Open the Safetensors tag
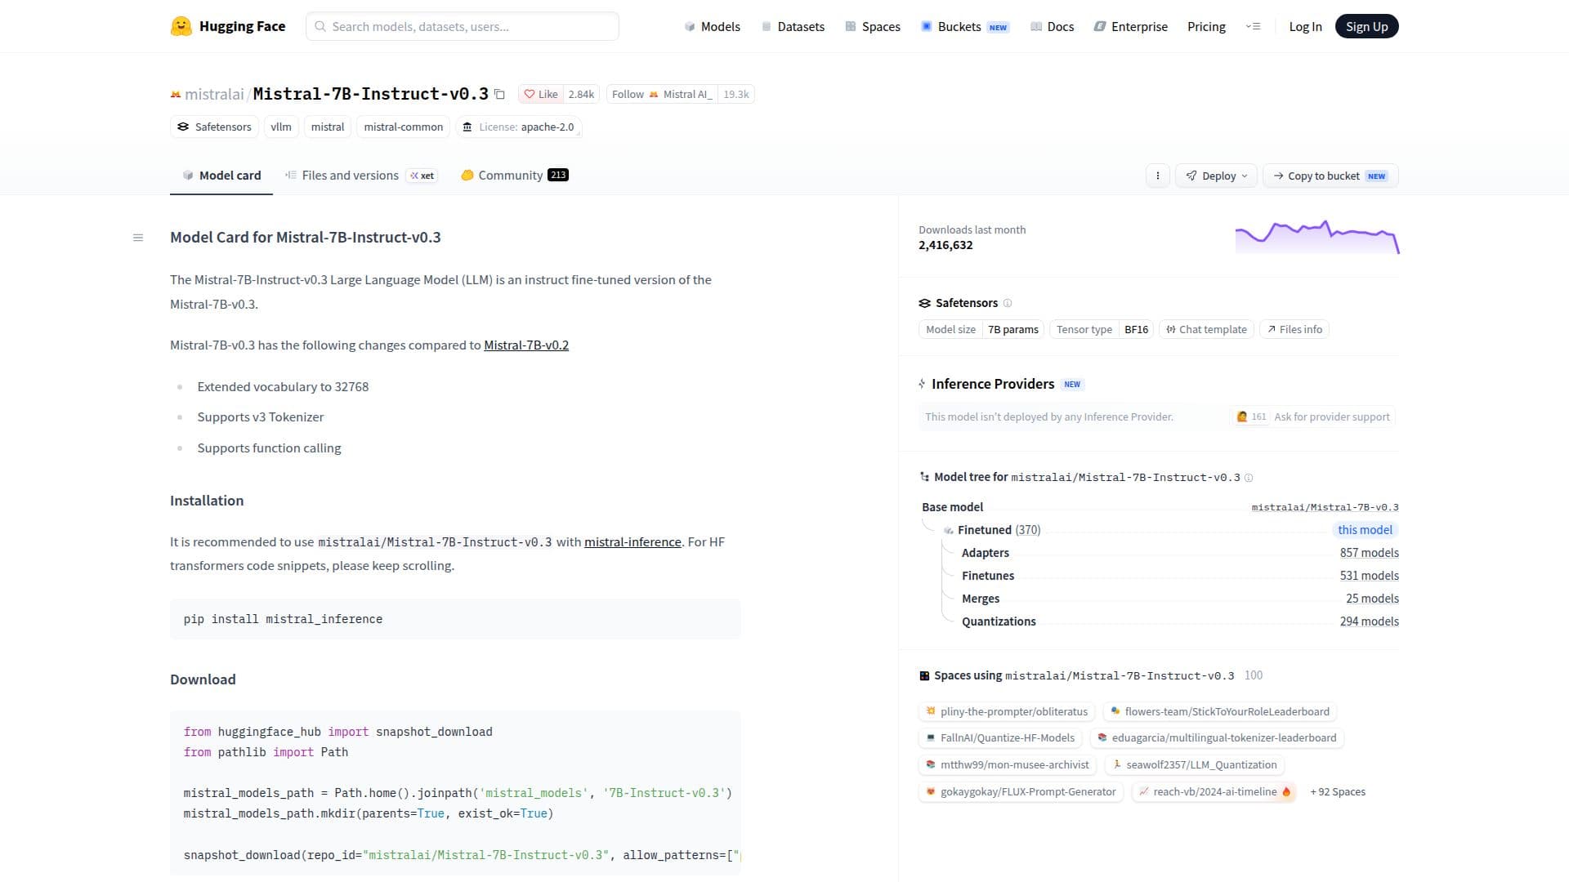 (x=214, y=127)
